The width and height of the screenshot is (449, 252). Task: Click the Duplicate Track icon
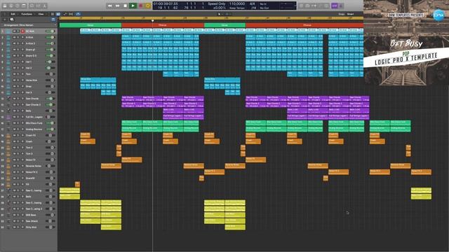tap(12, 20)
